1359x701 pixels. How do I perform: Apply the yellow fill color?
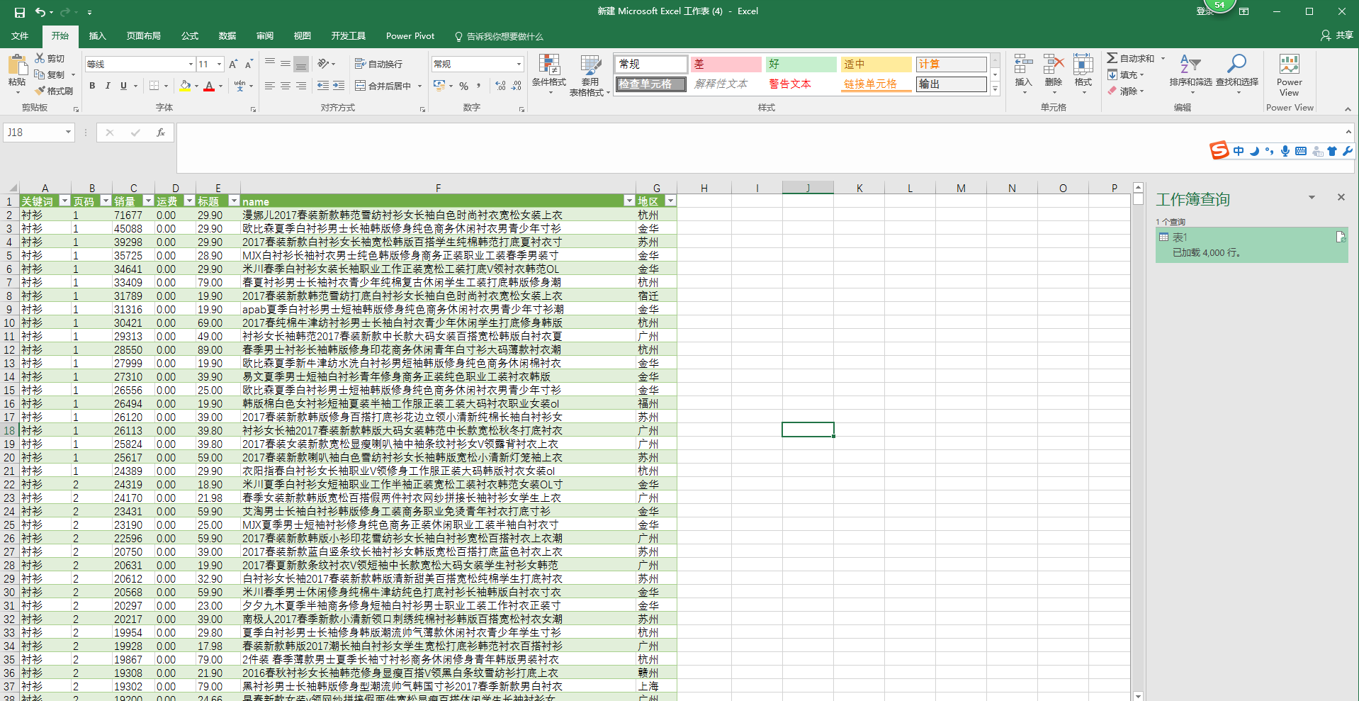(185, 86)
